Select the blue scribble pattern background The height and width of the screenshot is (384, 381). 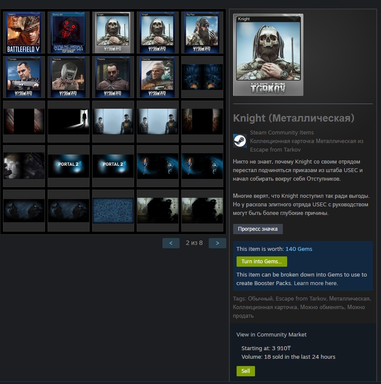(113, 211)
